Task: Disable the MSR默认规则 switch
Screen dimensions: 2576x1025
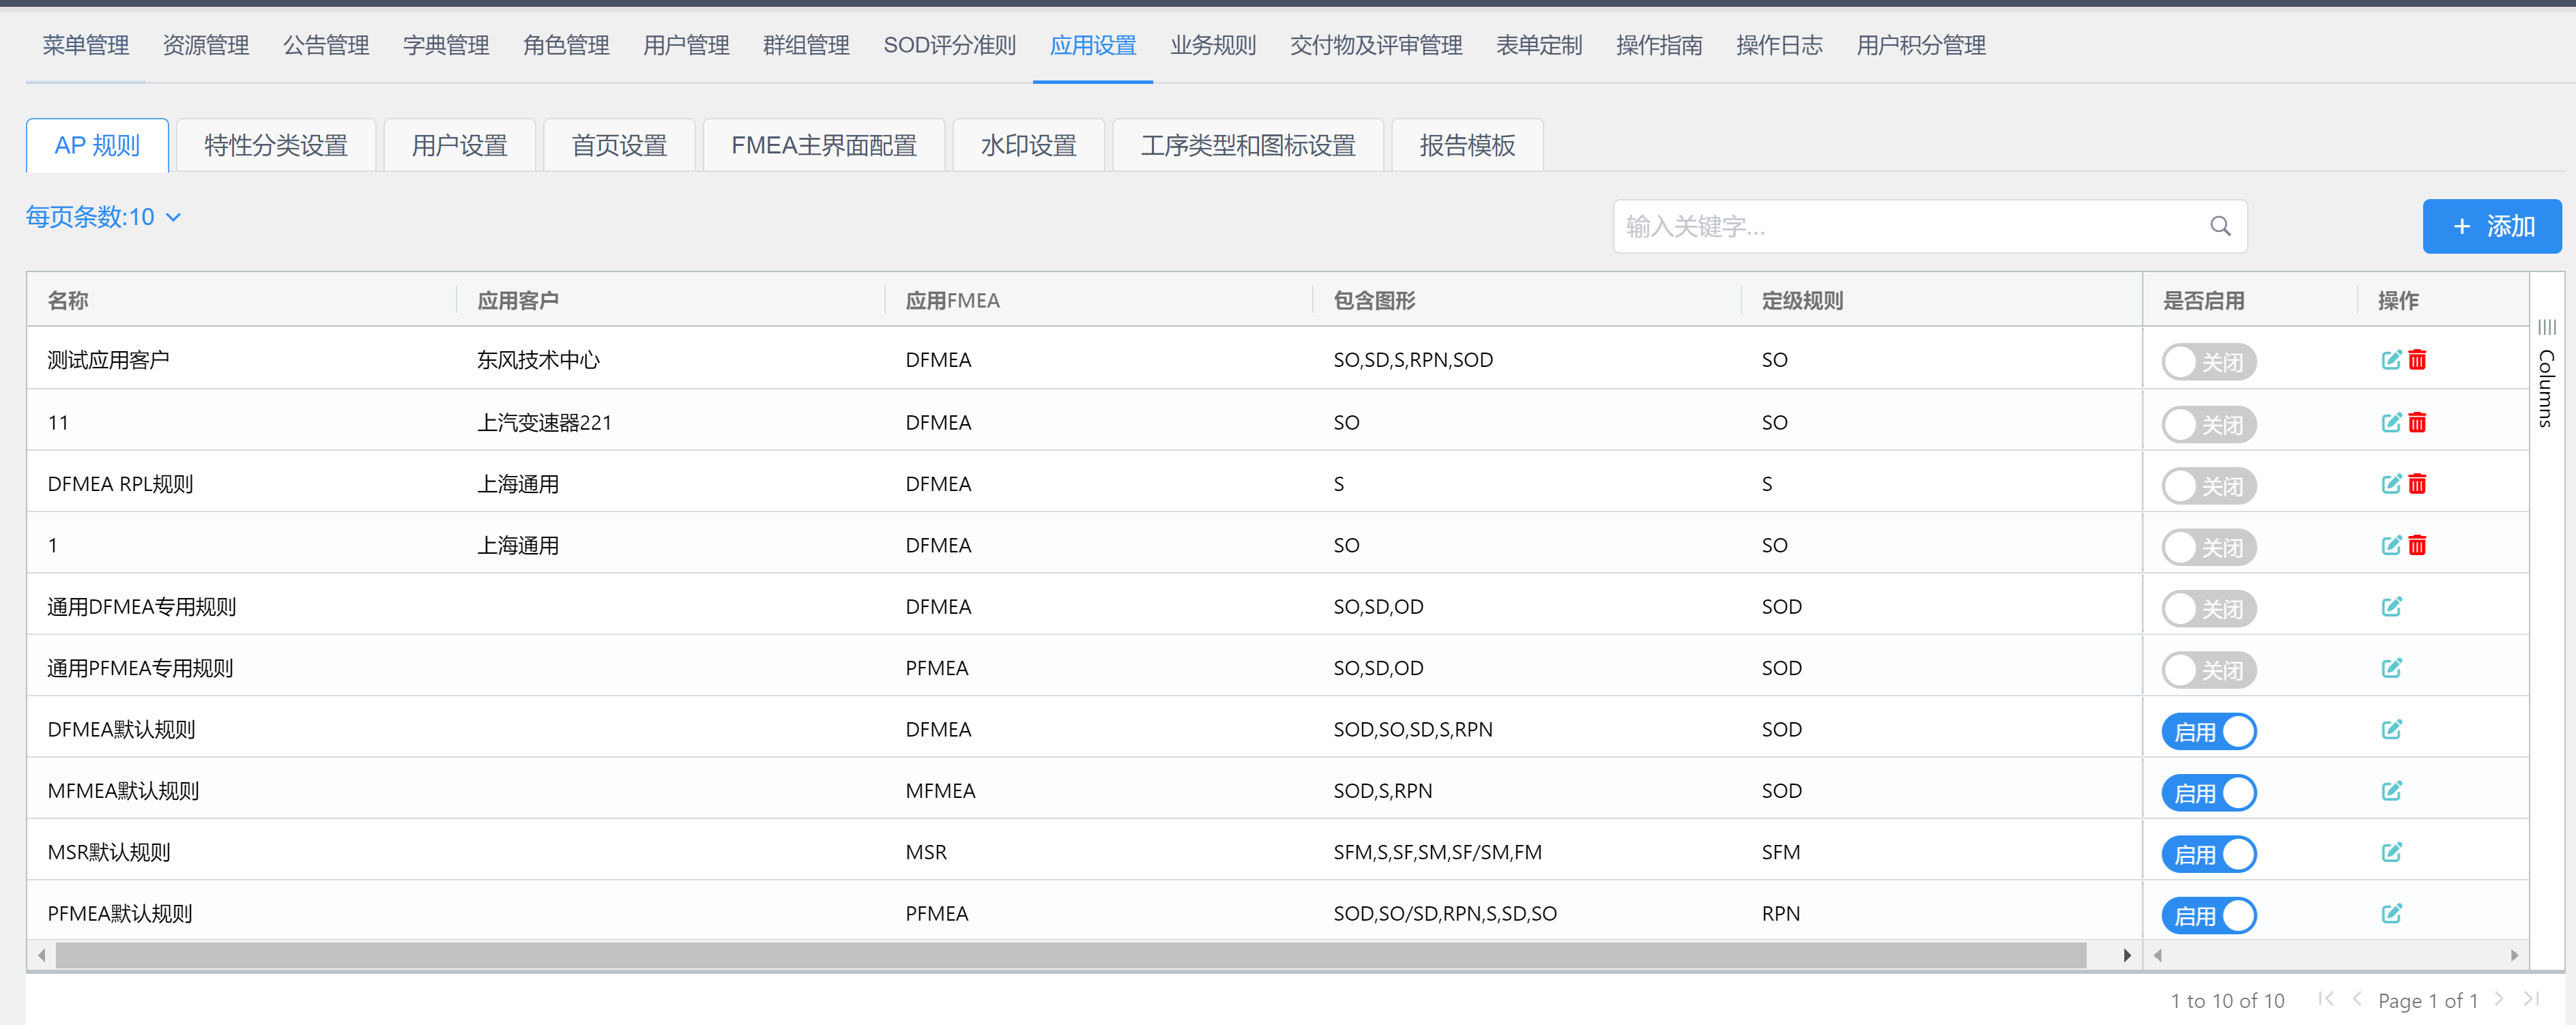Action: coord(2209,855)
